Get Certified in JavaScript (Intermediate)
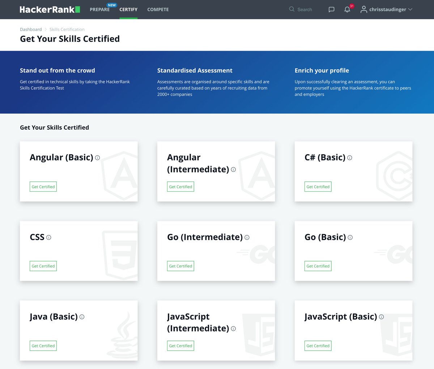This screenshot has width=434, height=369. pos(180,346)
